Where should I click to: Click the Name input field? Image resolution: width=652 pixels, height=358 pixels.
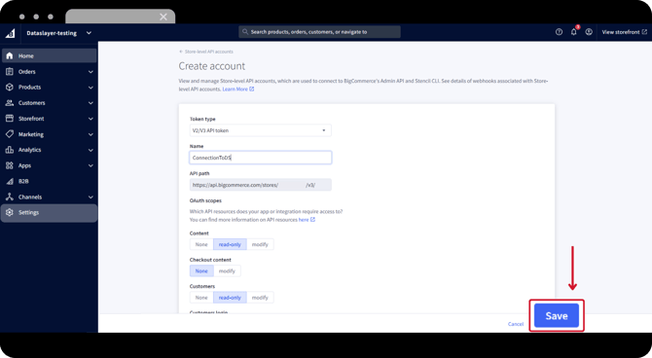(x=260, y=158)
